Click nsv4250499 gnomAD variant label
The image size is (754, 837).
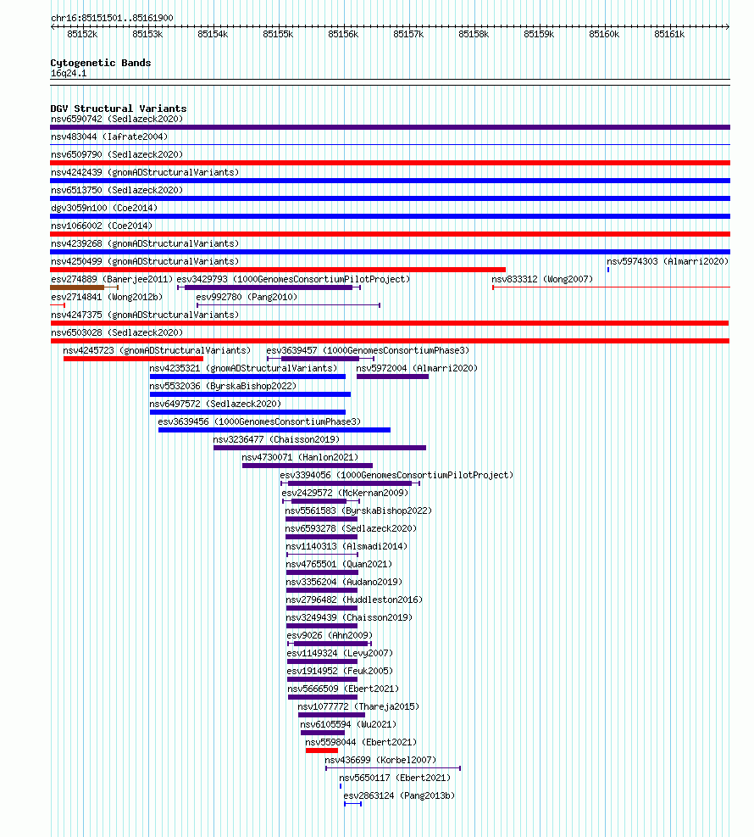tap(145, 261)
